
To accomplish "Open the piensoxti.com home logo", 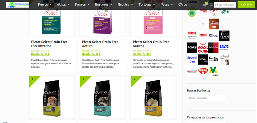I will pos(18,5).
